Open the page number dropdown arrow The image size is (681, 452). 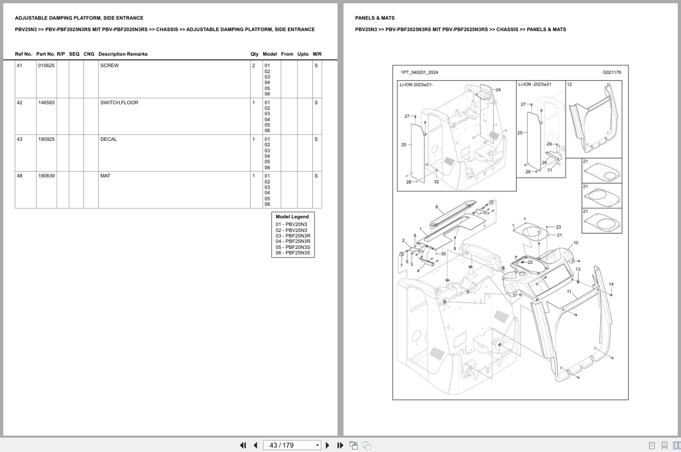point(317,445)
